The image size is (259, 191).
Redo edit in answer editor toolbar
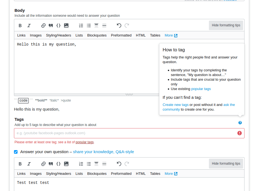[127, 164]
